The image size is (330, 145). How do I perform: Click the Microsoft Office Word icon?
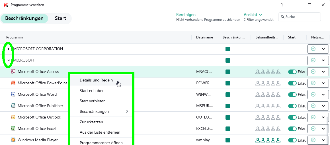click(13, 94)
